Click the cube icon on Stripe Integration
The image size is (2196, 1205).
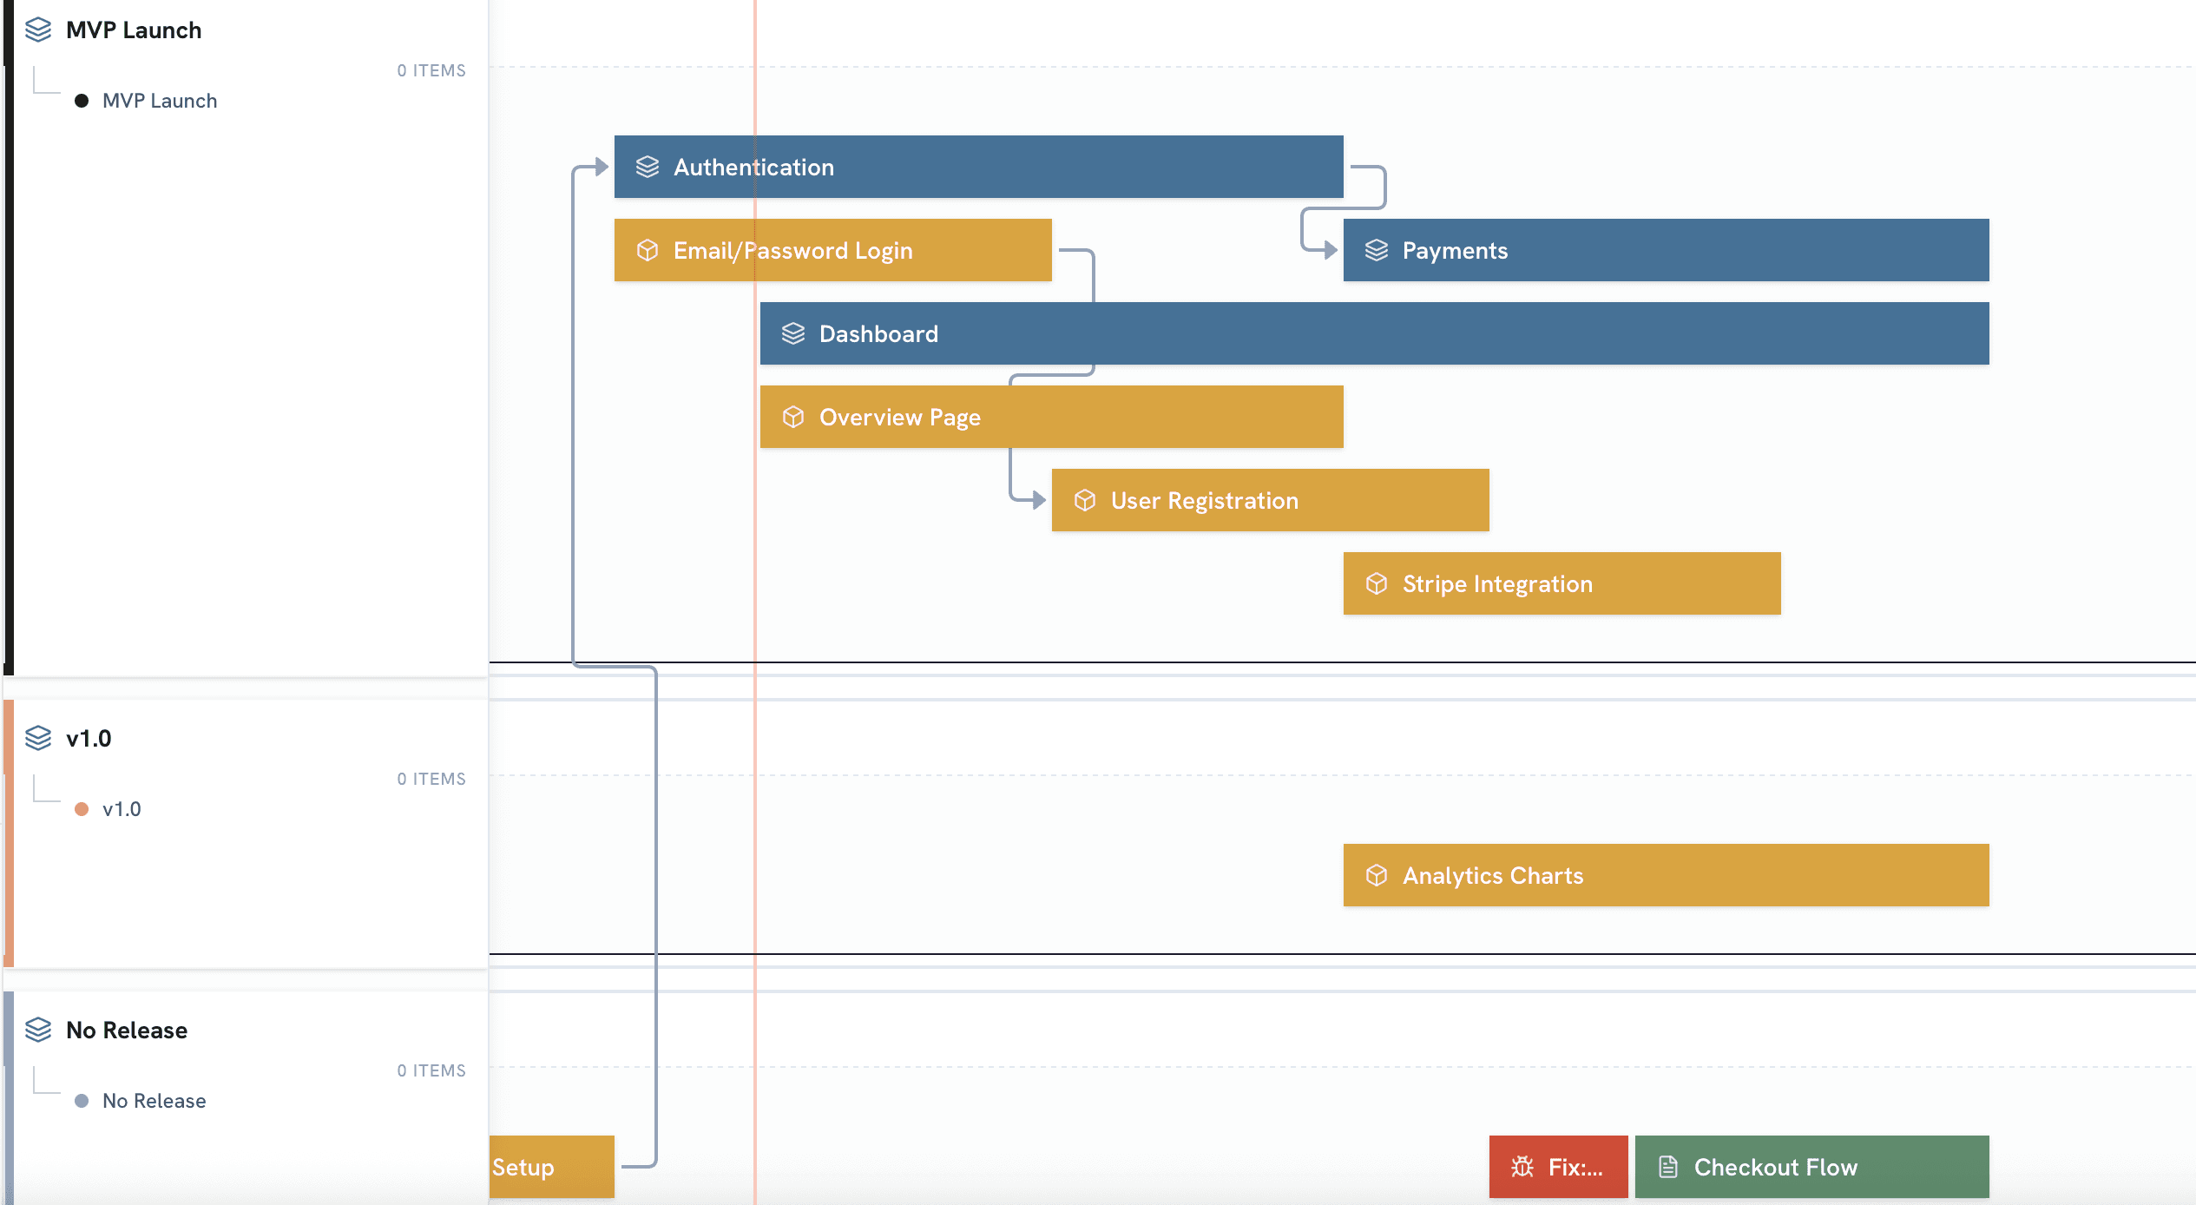tap(1377, 583)
